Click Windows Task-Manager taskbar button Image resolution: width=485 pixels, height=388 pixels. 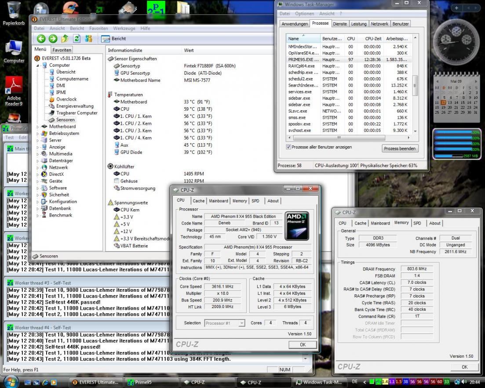click(x=319, y=382)
